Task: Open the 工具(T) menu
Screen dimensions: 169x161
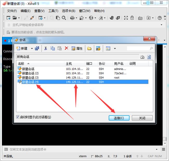Action: pos(53,11)
